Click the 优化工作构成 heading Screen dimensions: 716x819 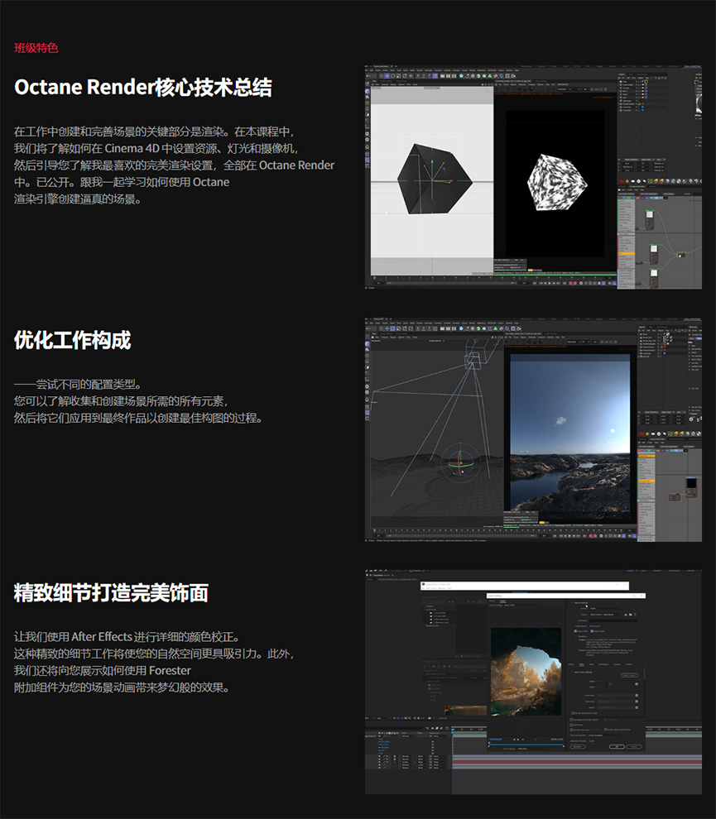[x=72, y=340]
